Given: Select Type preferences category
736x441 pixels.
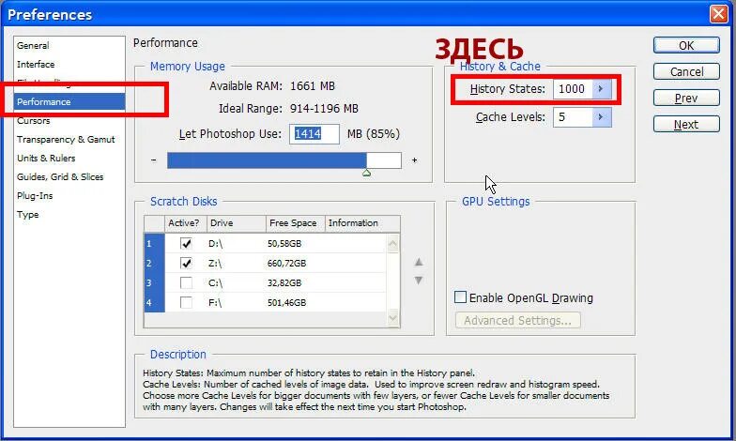Looking at the screenshot, I should pyautogui.click(x=28, y=214).
